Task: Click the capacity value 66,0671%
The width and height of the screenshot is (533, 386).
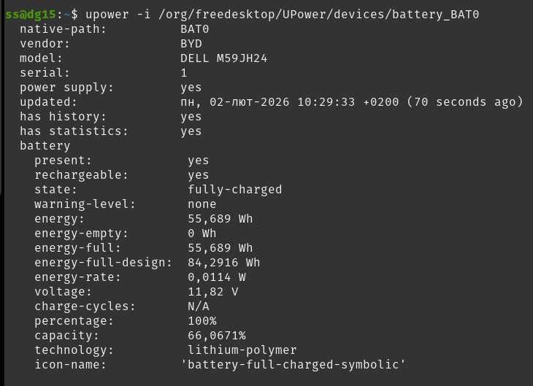Action: pos(216,336)
